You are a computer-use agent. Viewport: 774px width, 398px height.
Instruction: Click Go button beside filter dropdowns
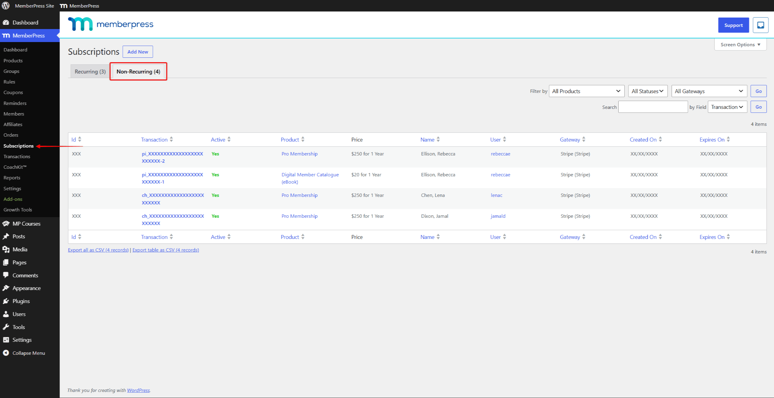tap(758, 91)
